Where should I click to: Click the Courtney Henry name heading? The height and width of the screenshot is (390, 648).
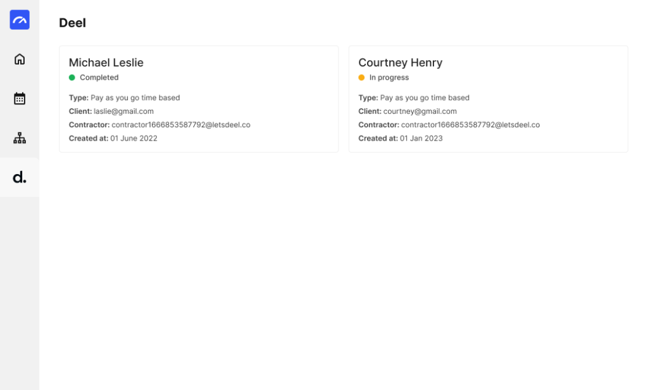point(401,63)
